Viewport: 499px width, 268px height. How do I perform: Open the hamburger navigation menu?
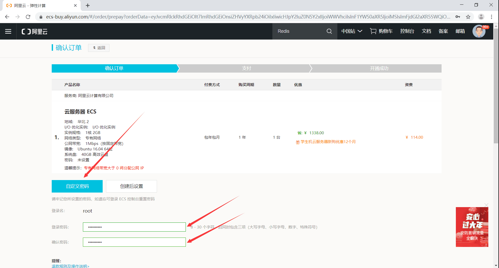click(x=8, y=31)
